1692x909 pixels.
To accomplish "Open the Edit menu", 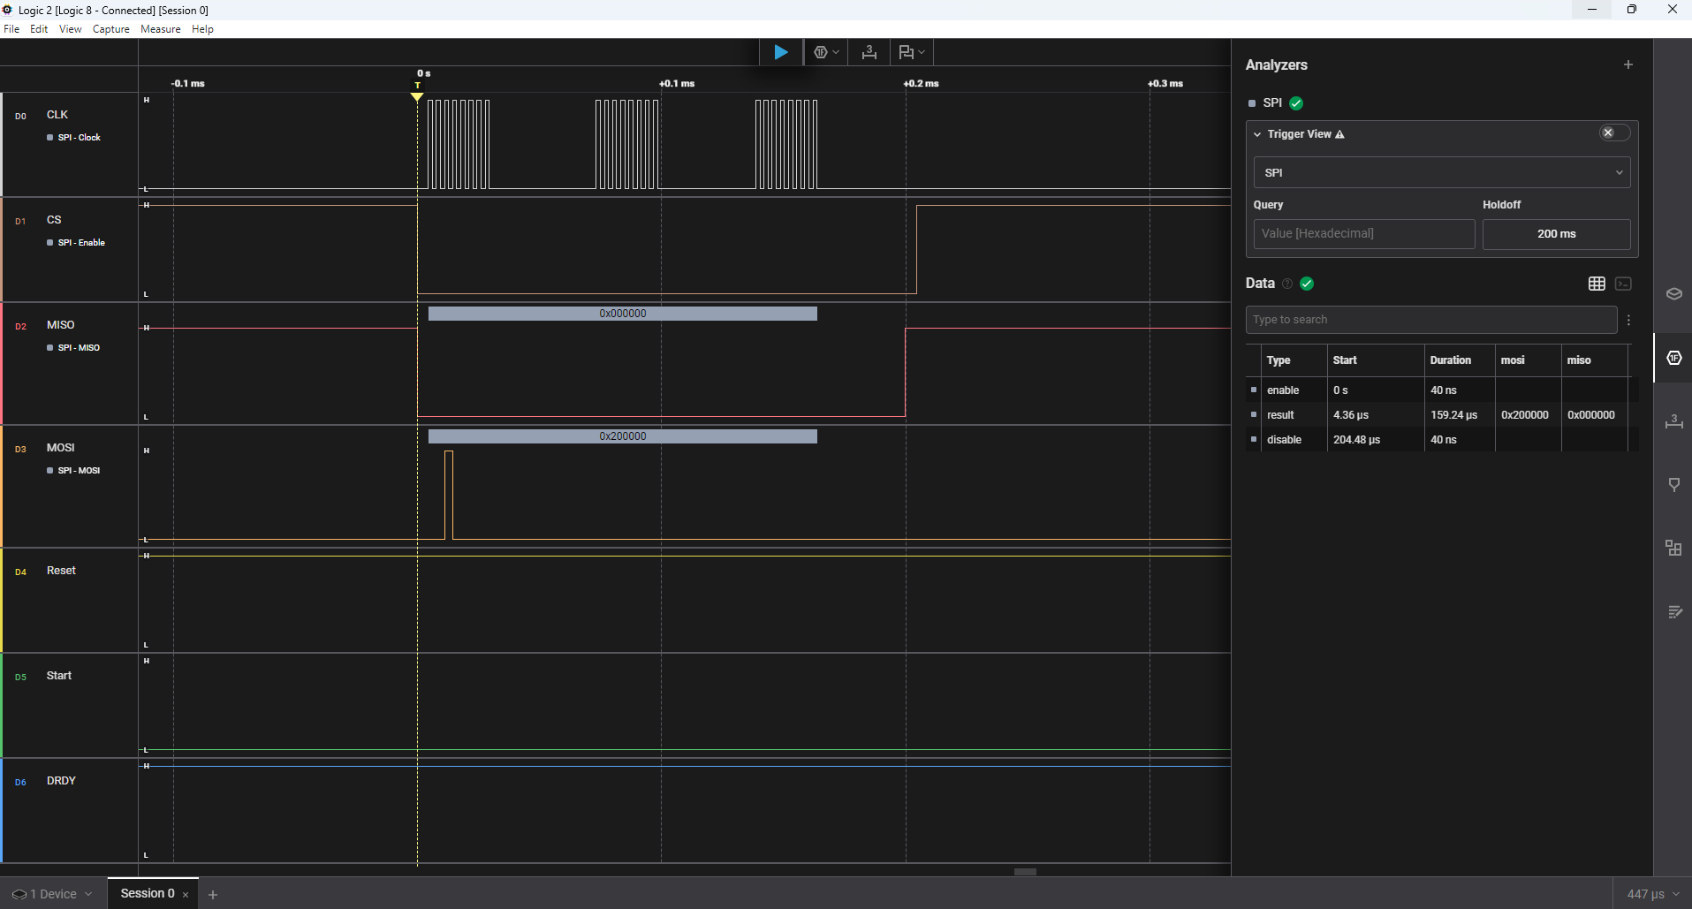I will (x=39, y=29).
